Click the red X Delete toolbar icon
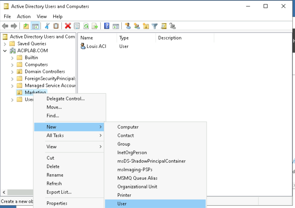 point(68,26)
